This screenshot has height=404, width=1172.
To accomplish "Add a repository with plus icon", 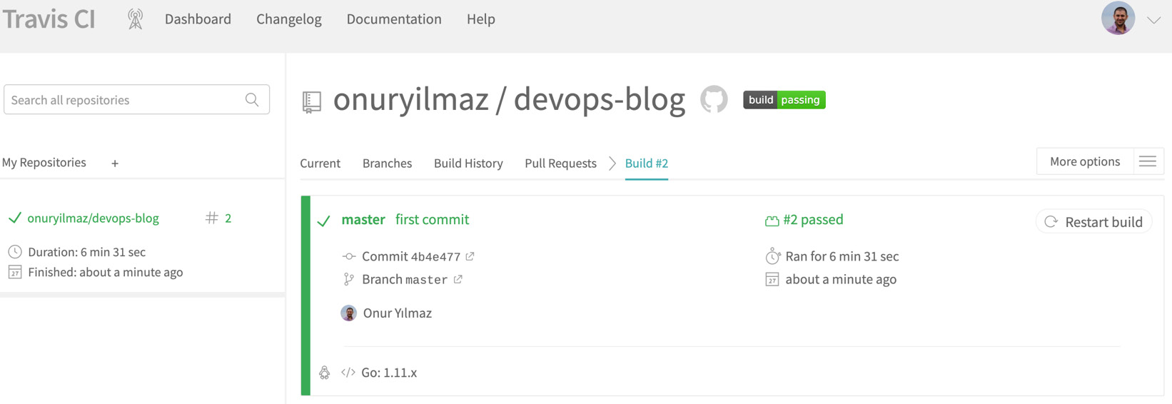I will coord(115,163).
